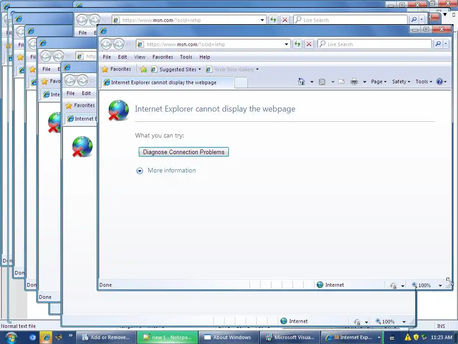Click Add to Favorites Bar icon
458x344 pixels.
[144, 69]
